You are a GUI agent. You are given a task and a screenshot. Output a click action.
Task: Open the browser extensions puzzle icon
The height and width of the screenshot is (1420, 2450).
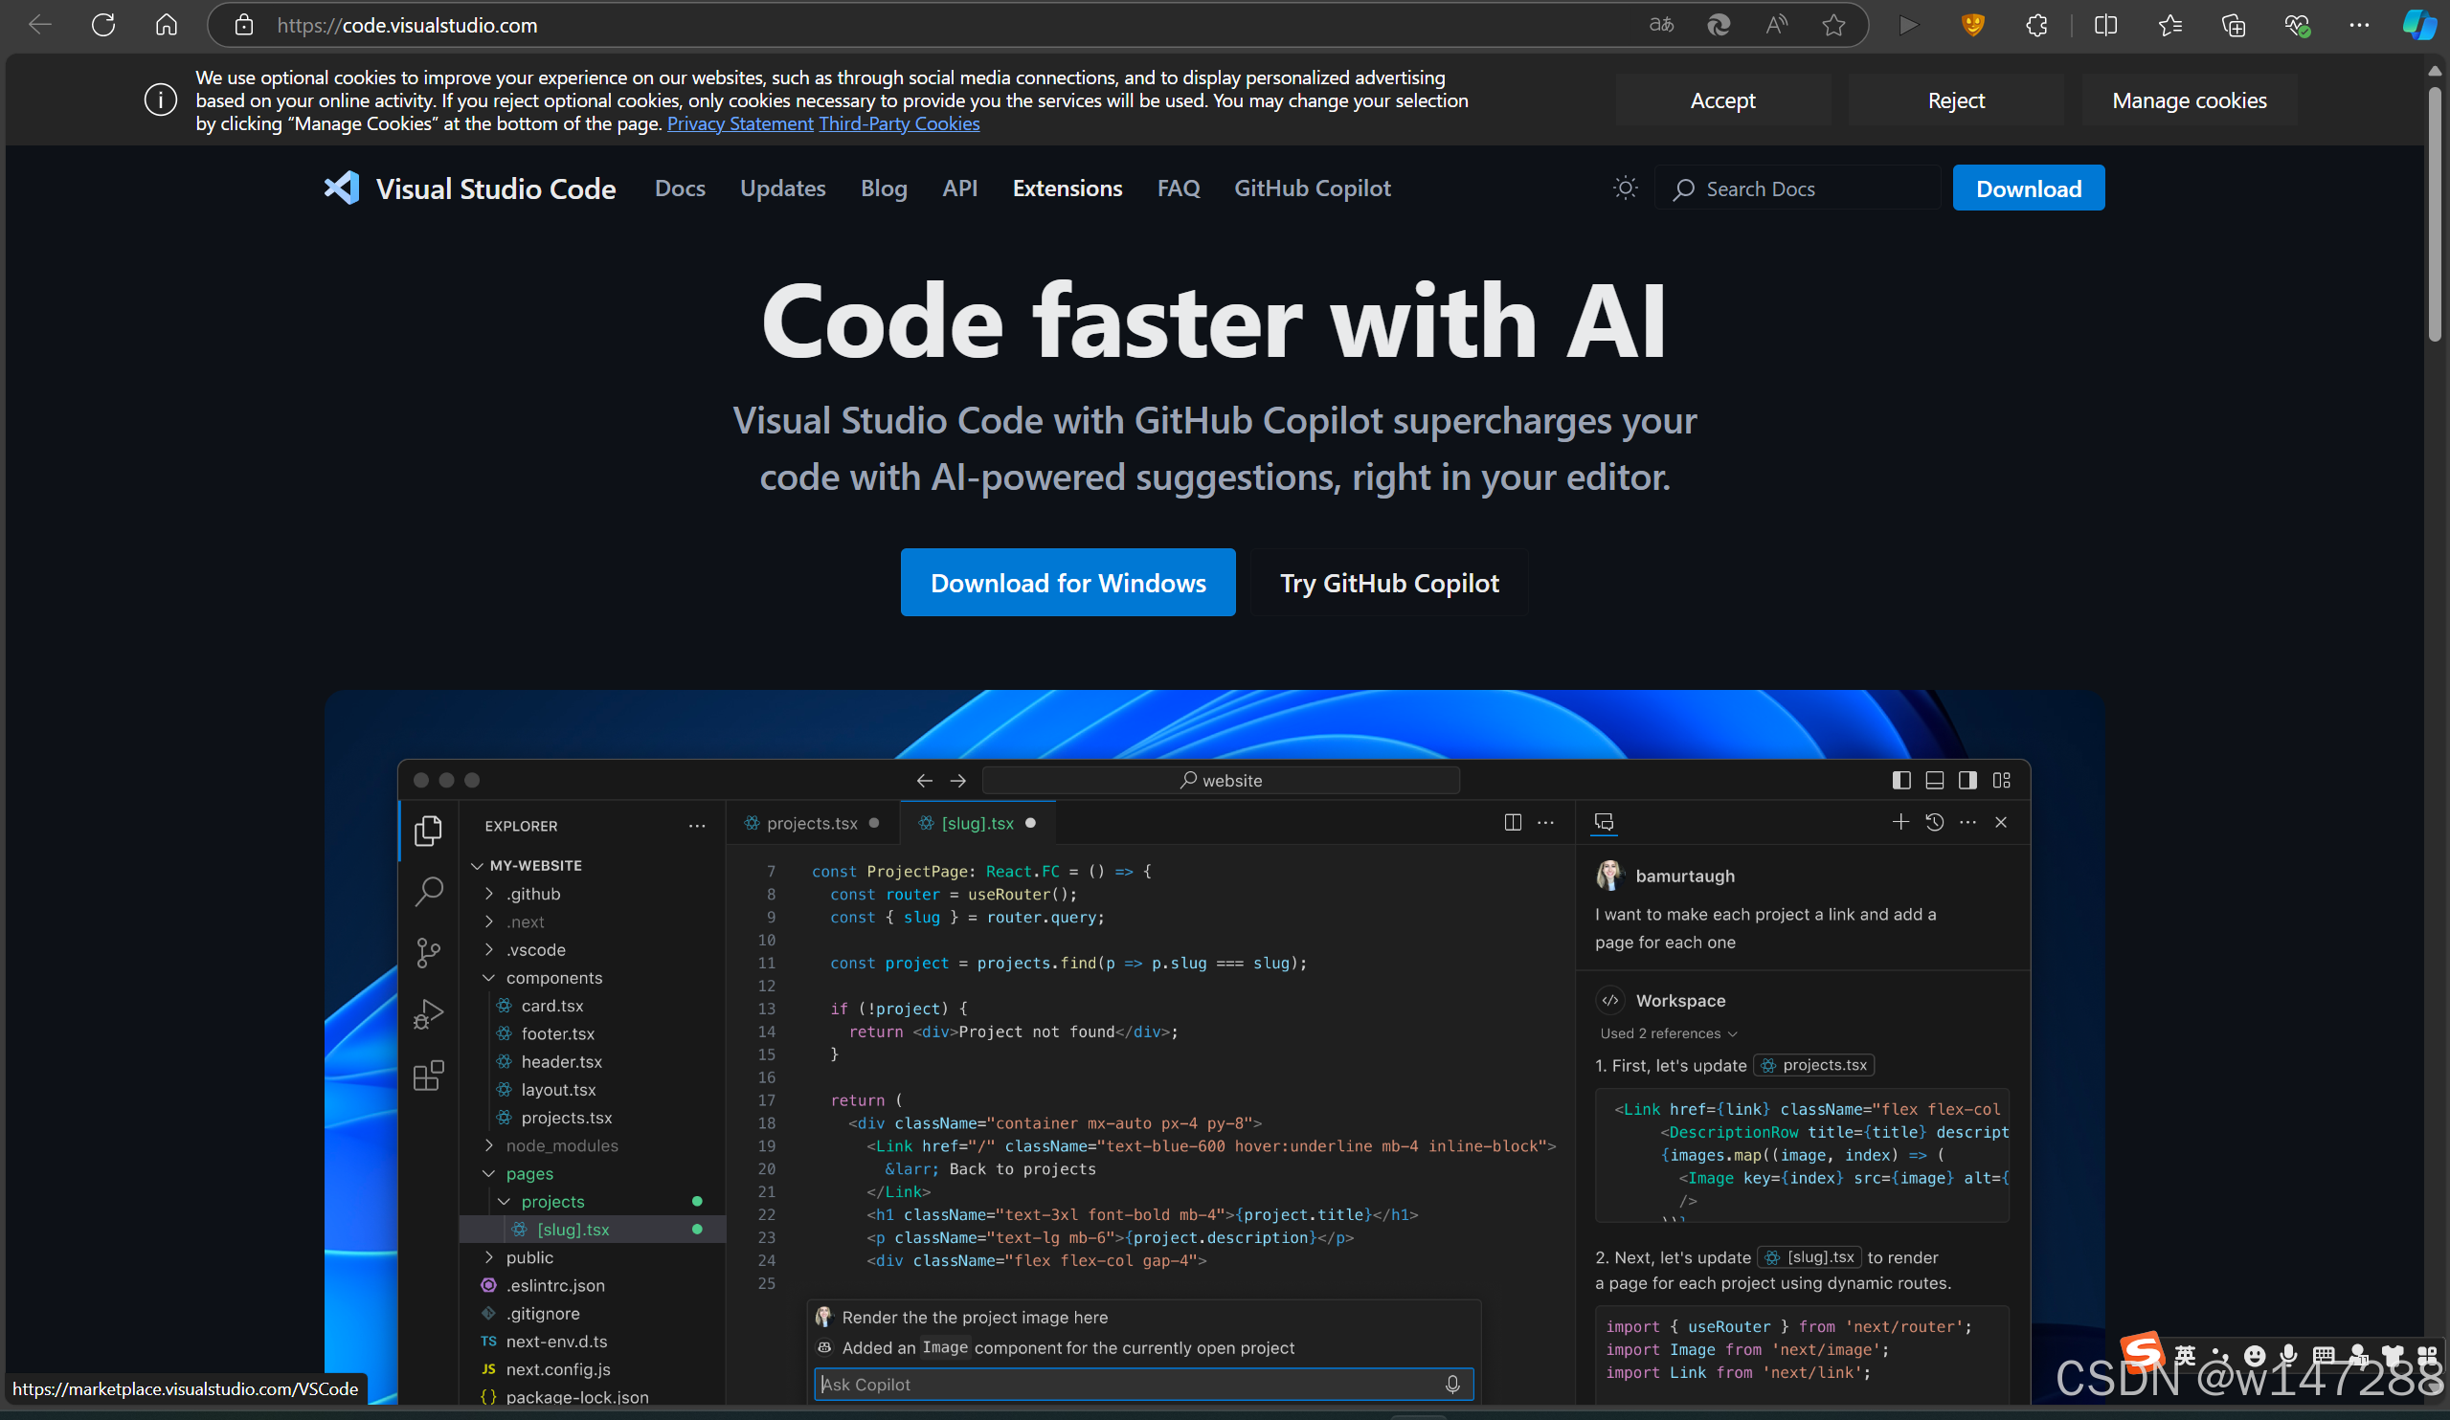(2036, 25)
